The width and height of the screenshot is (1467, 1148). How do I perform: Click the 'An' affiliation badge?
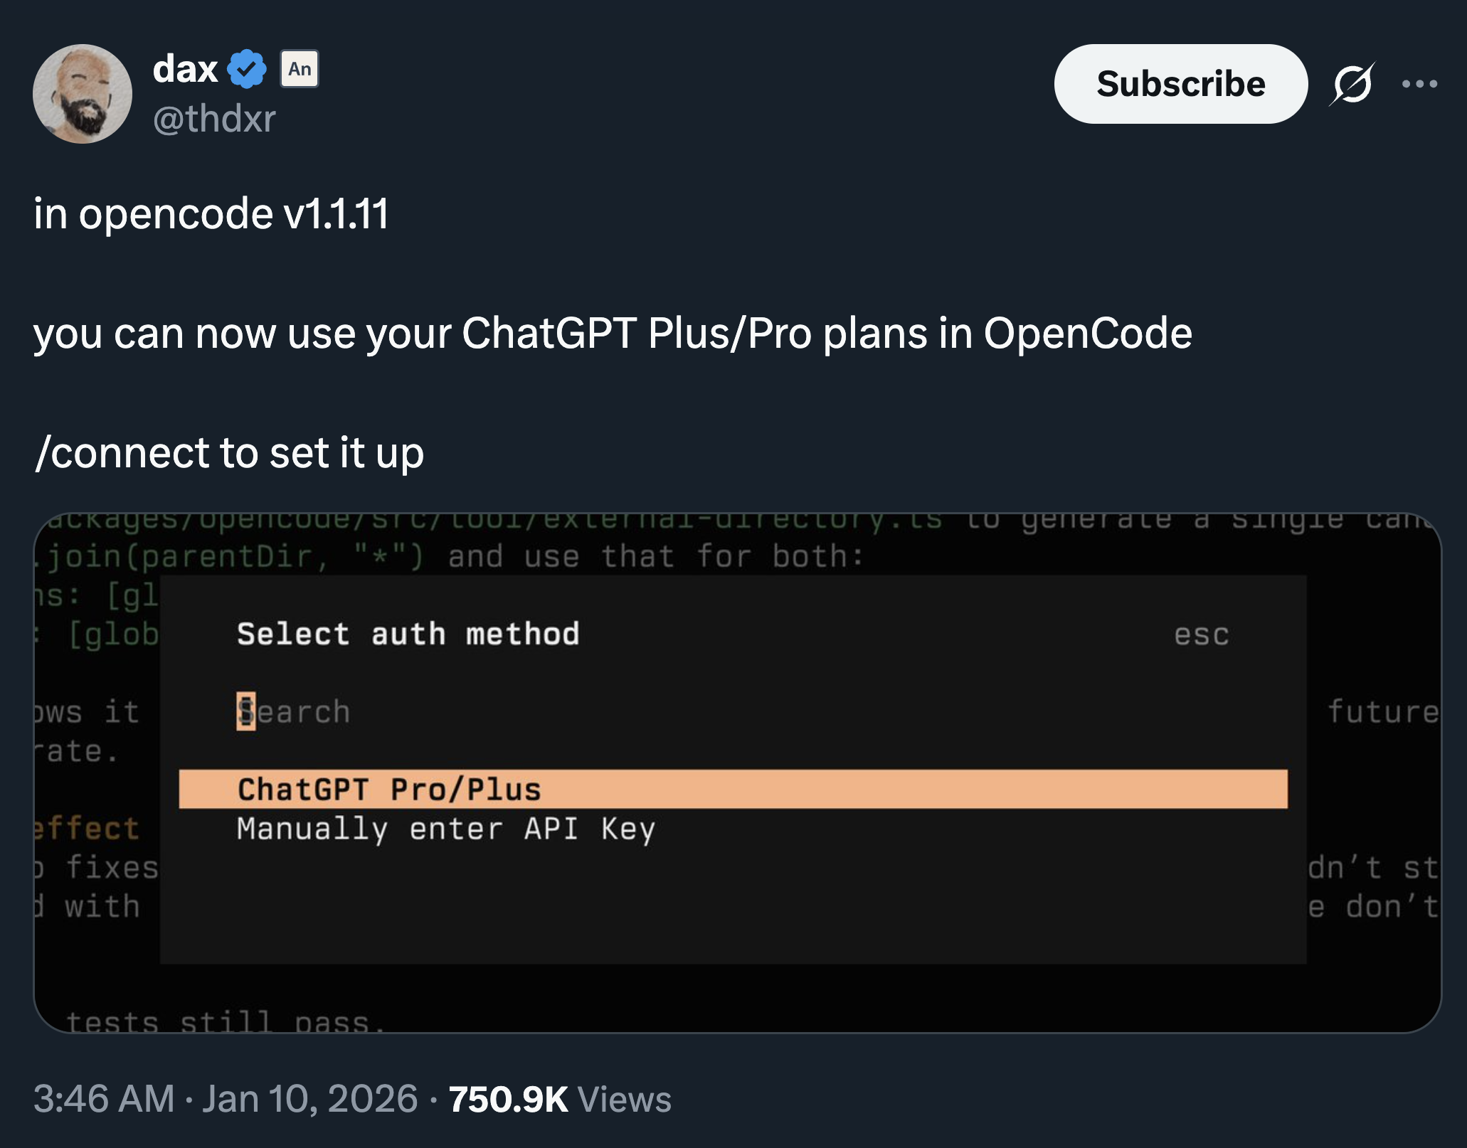tap(300, 69)
